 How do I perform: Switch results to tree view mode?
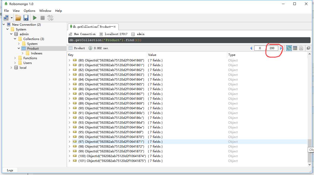[x=289, y=48]
